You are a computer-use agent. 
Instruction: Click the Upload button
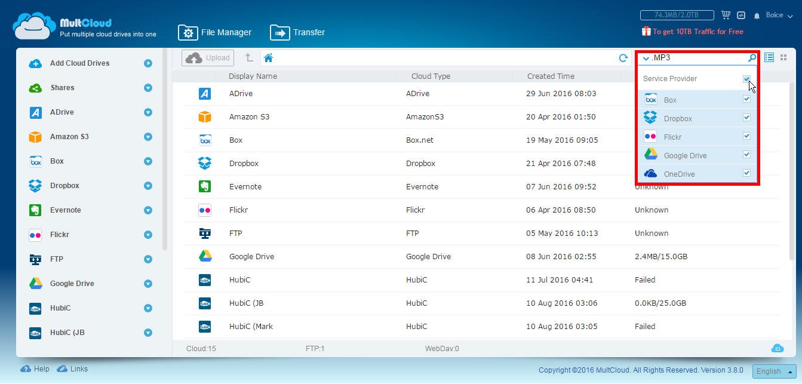(208, 58)
